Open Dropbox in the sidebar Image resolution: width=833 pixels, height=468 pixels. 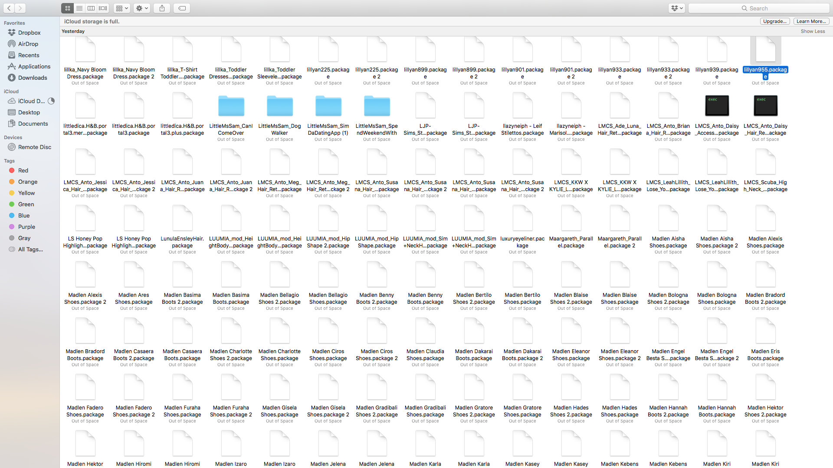(x=30, y=32)
